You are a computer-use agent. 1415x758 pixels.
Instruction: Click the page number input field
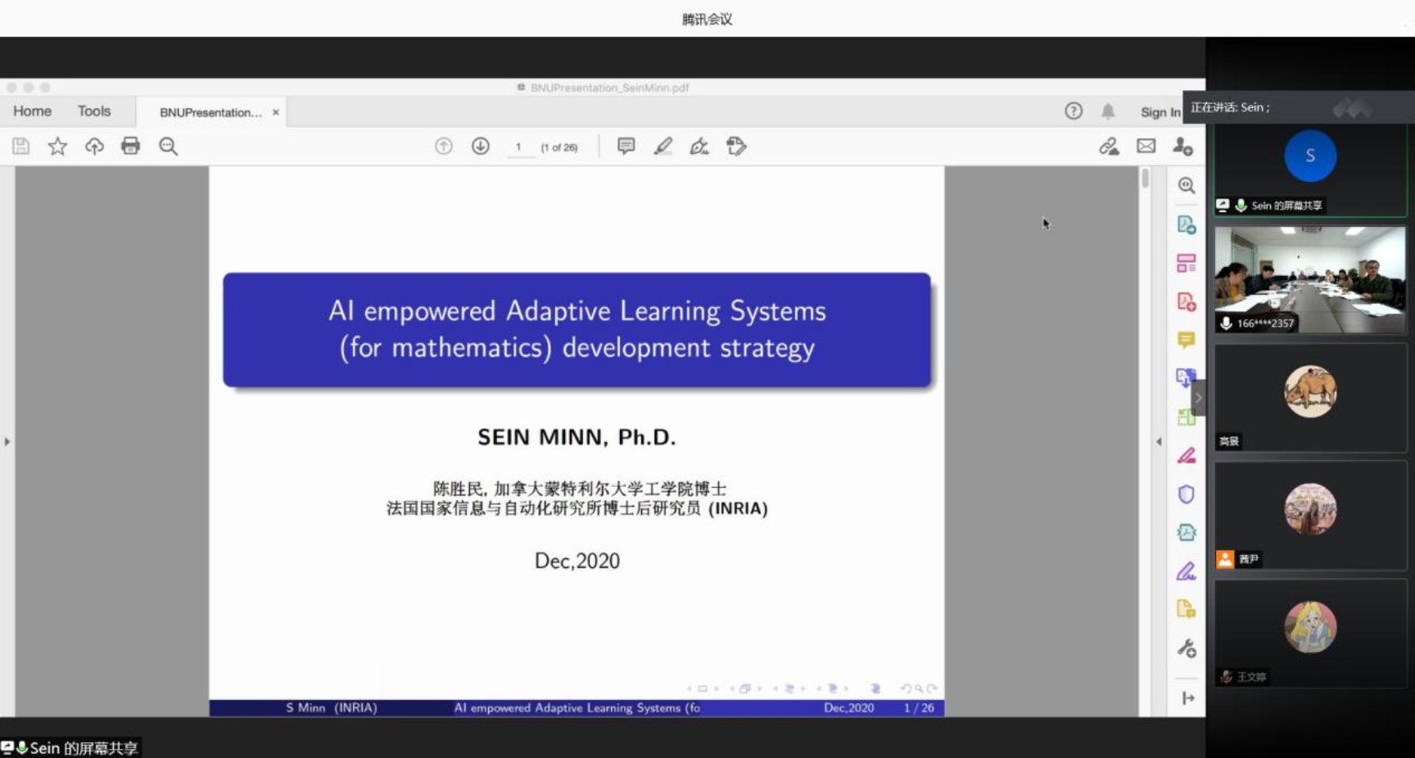click(x=518, y=147)
